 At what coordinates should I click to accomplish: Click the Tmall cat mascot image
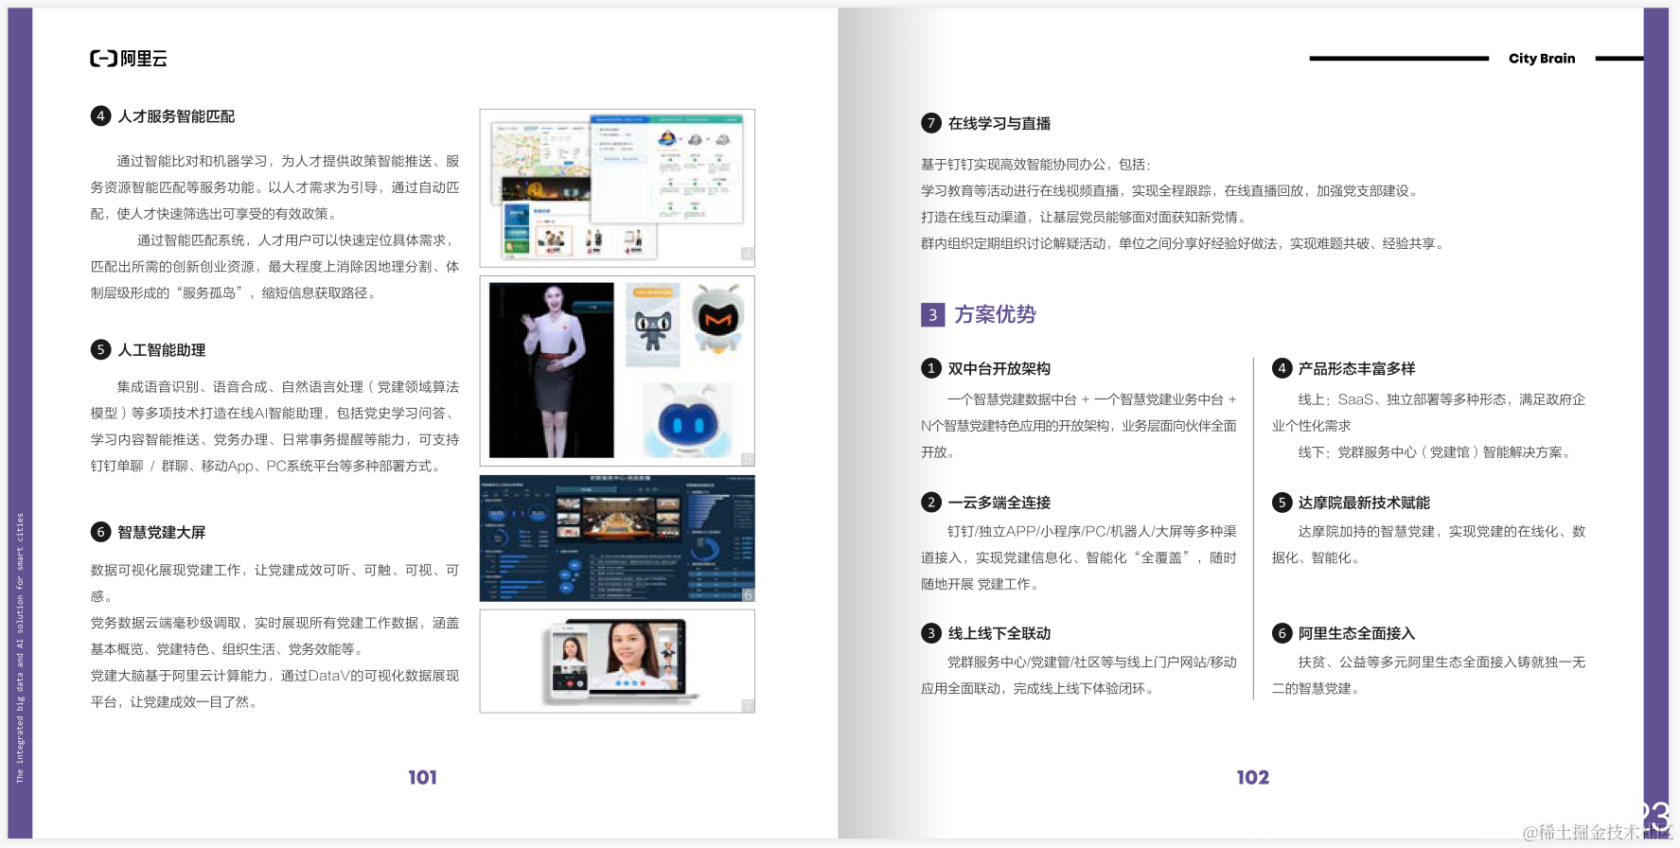coord(653,325)
